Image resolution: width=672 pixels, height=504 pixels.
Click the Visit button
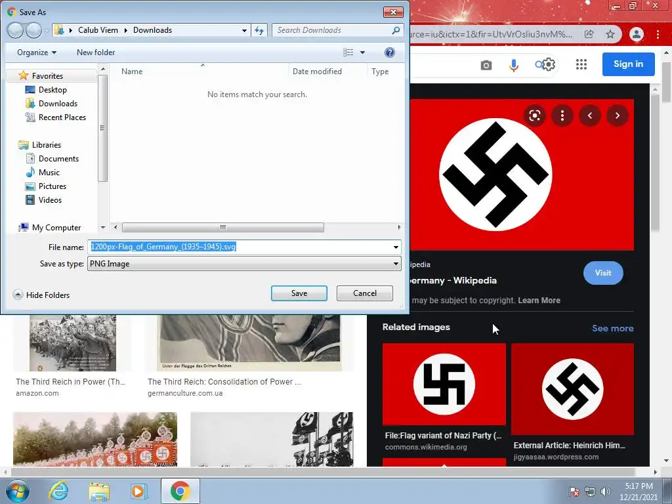[x=603, y=273]
